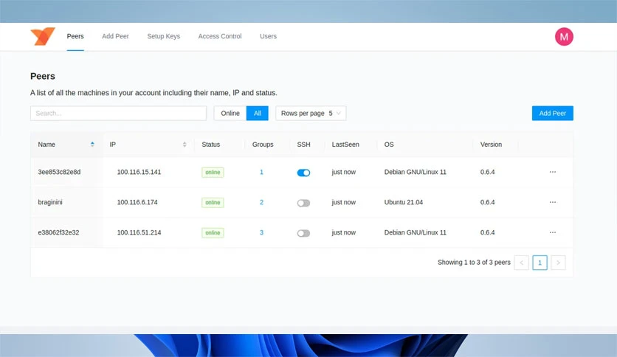Open groups link 3 for e38062f32e32
Screen dimensions: 617x357
[261, 232]
